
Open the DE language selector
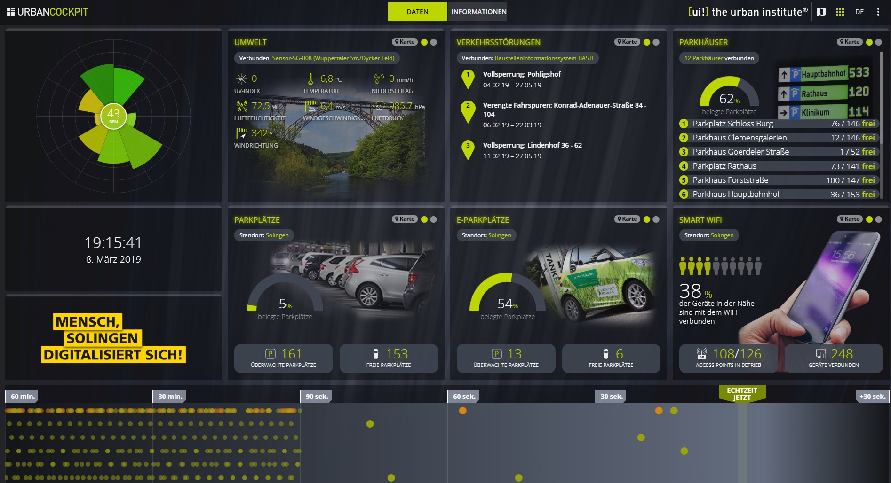pyautogui.click(x=859, y=12)
